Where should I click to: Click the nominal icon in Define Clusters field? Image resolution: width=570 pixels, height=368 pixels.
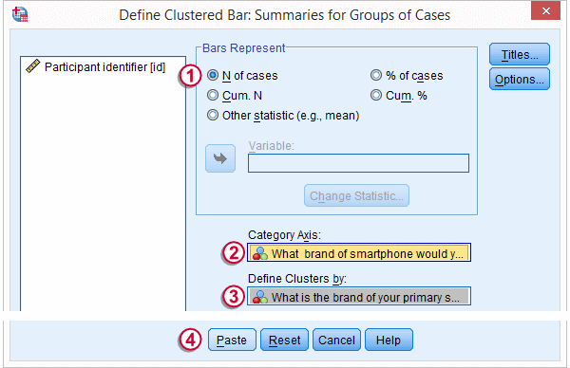point(260,297)
